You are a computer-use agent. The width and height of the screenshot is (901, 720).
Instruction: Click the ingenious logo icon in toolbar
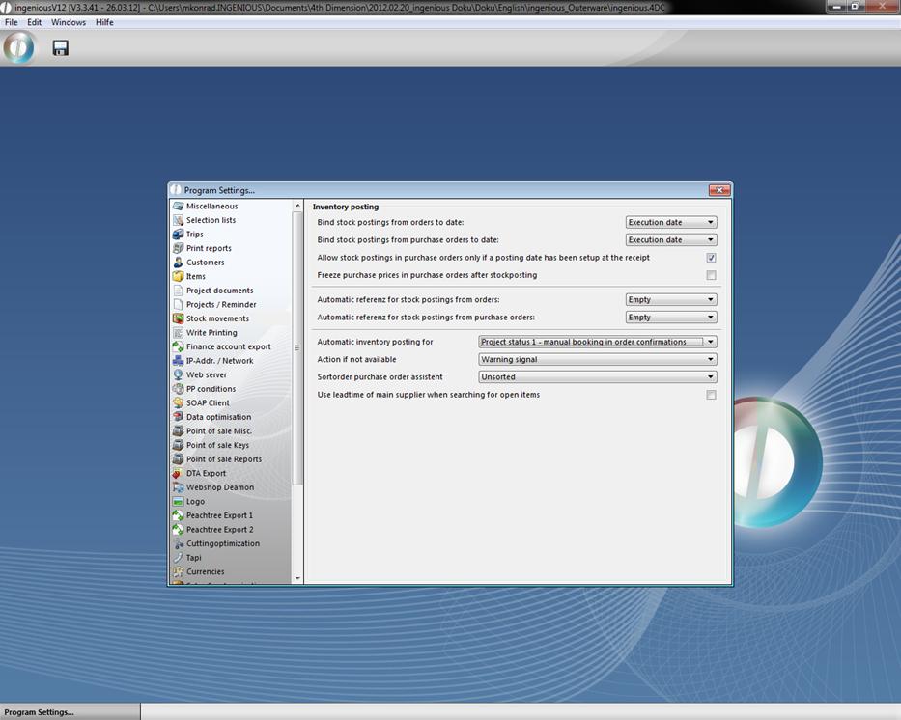point(18,47)
